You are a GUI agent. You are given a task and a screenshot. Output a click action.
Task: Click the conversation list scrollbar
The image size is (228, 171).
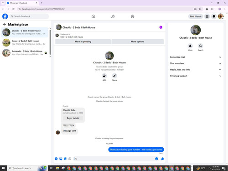[x=50, y=42]
